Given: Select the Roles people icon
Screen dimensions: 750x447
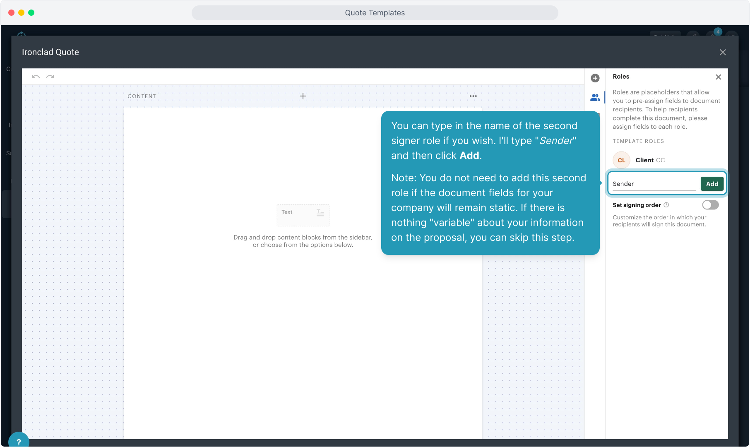Looking at the screenshot, I should tap(595, 97).
